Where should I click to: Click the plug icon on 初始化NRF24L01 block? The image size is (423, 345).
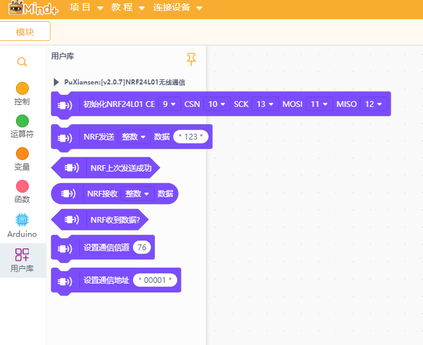click(65, 105)
